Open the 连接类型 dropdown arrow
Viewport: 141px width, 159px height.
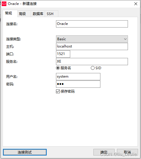click(125, 39)
